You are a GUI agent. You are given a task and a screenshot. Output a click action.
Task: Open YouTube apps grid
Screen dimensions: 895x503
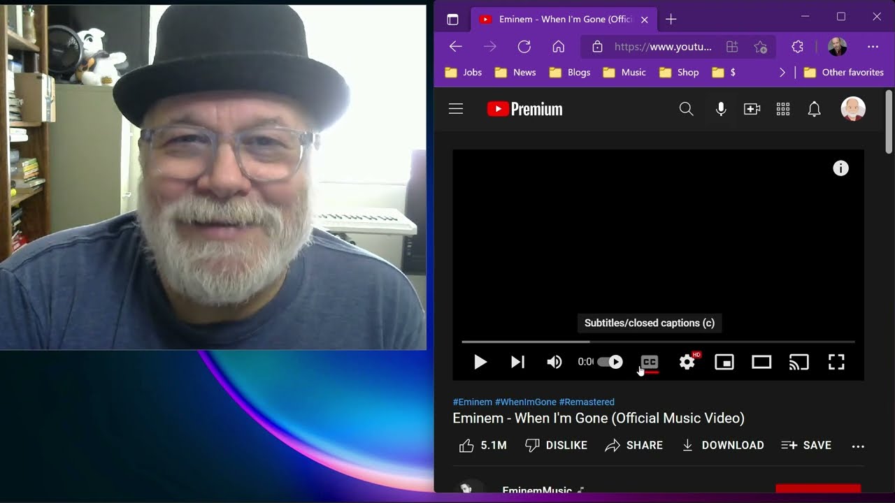pos(783,109)
